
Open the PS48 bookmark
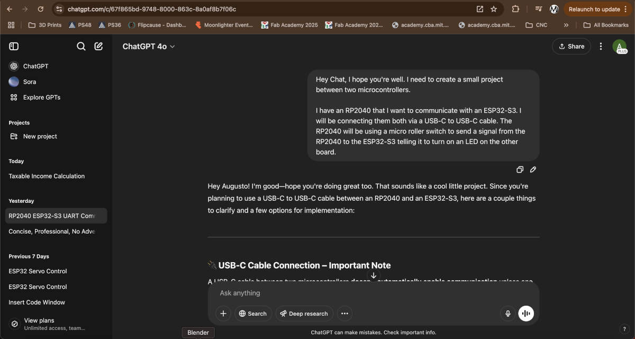click(80, 25)
